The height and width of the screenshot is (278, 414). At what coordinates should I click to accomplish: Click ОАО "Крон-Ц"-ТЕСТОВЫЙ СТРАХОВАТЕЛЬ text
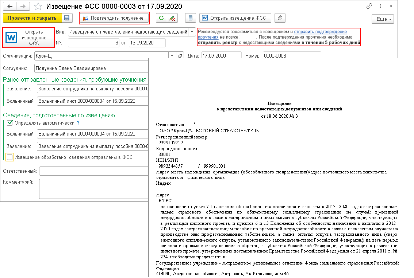(209, 131)
